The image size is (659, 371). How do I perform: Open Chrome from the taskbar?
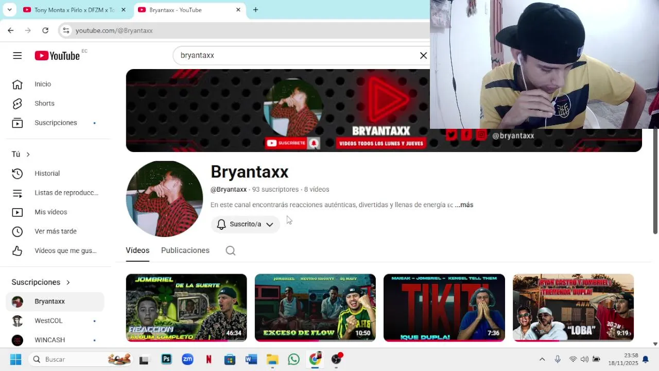click(x=315, y=359)
